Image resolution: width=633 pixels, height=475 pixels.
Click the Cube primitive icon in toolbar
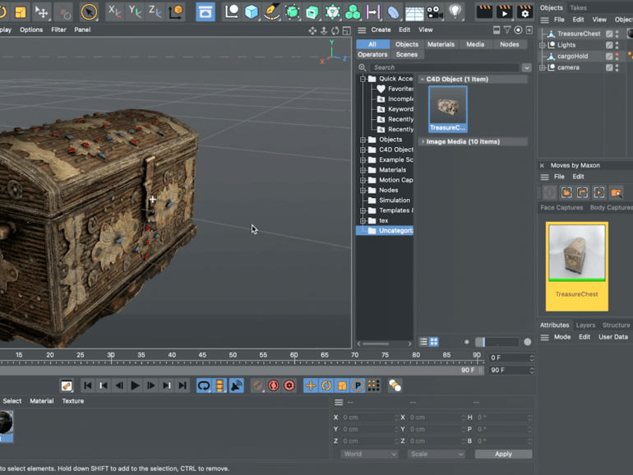coord(252,12)
